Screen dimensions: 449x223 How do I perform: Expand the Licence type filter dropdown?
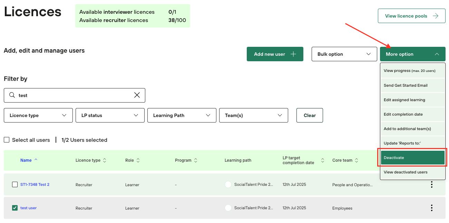click(38, 115)
